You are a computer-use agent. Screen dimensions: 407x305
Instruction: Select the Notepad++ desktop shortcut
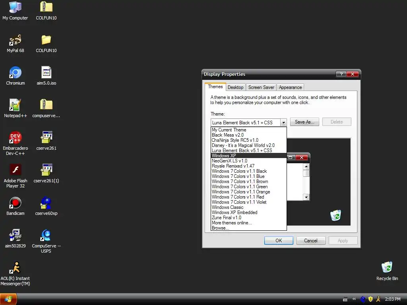(x=15, y=108)
